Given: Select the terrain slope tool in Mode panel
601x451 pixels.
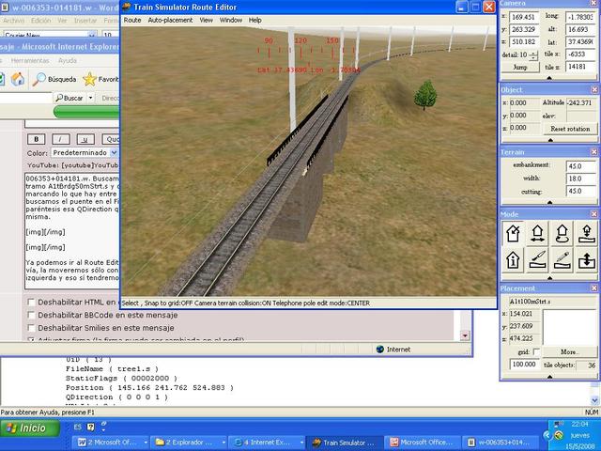Looking at the screenshot, I should [538, 260].
